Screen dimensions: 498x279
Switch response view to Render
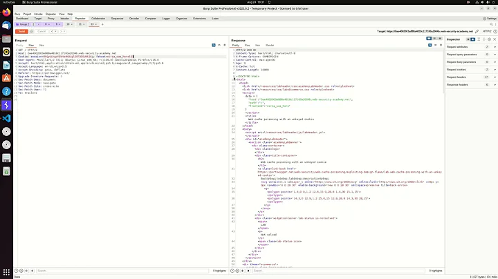click(x=270, y=46)
